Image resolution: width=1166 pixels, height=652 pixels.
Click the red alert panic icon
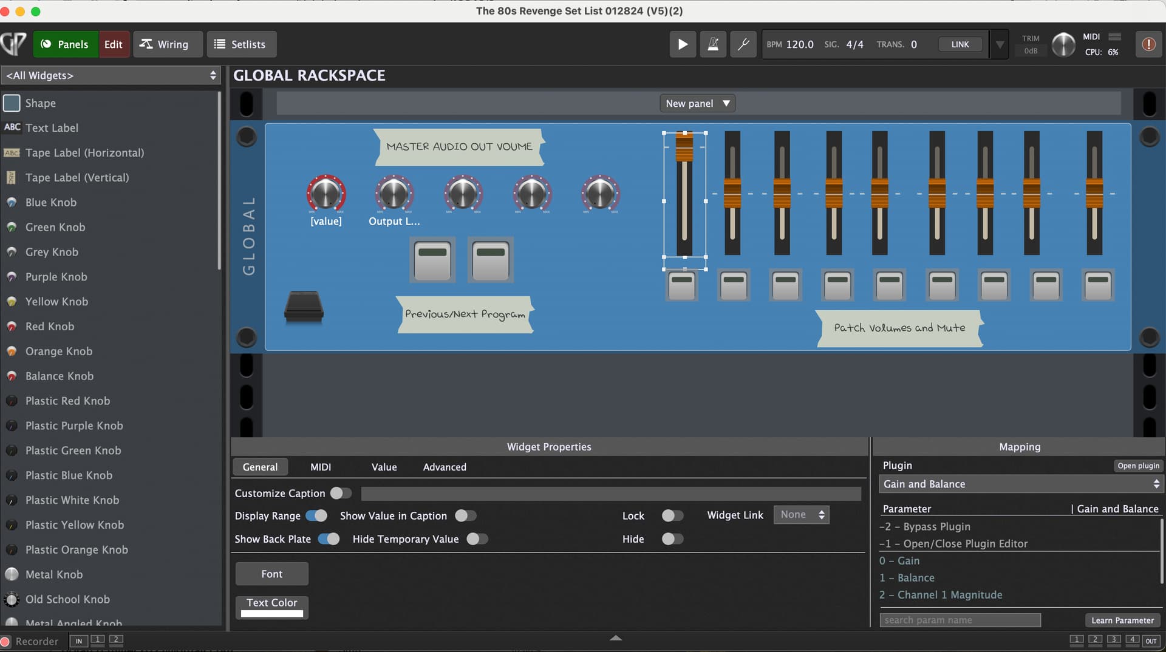click(1148, 44)
